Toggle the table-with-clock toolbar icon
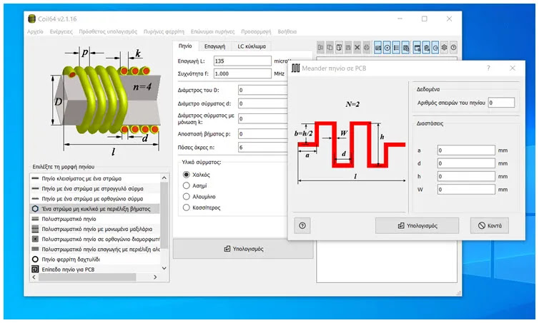539x323 pixels. [405, 48]
